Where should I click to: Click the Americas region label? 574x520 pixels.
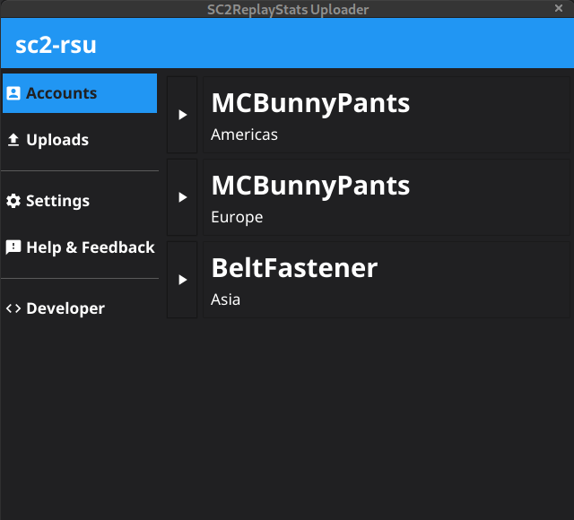244,134
